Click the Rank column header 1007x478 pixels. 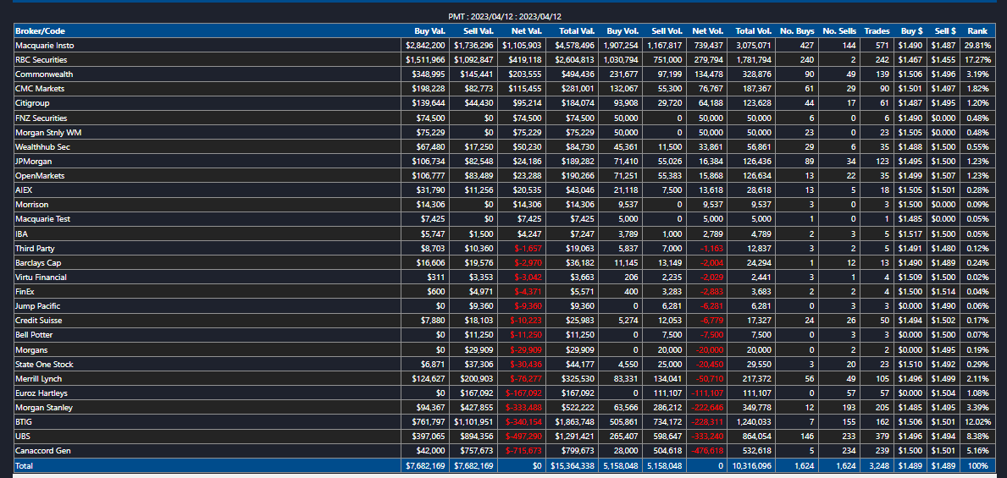(977, 30)
